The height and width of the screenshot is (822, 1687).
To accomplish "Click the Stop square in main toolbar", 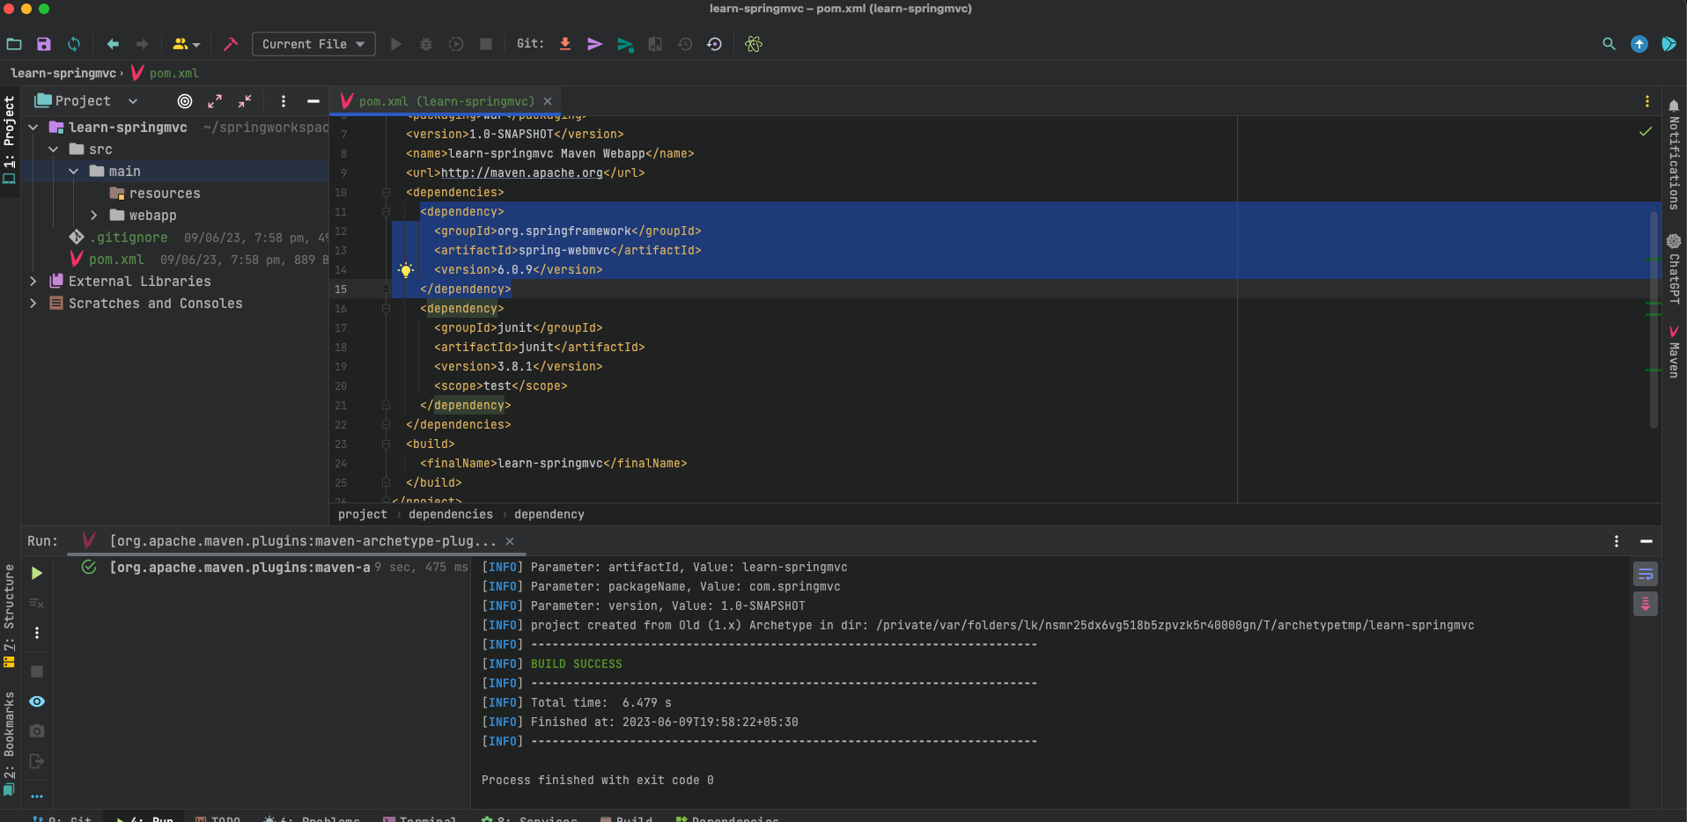I will (x=486, y=44).
